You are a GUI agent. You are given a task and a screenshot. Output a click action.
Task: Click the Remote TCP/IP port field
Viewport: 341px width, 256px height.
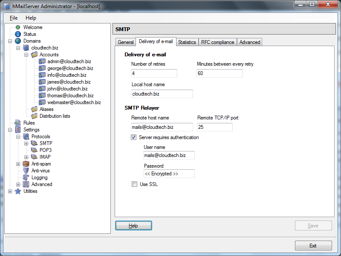pyautogui.click(x=215, y=127)
